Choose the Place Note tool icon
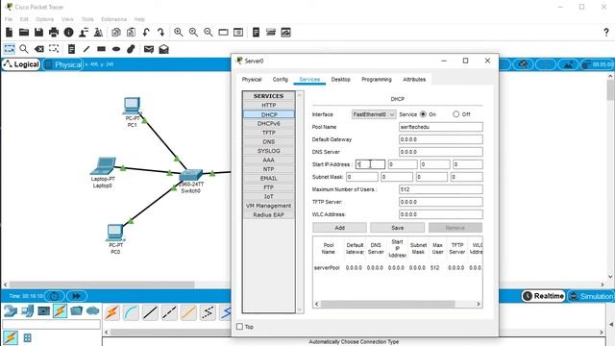 pos(71,49)
